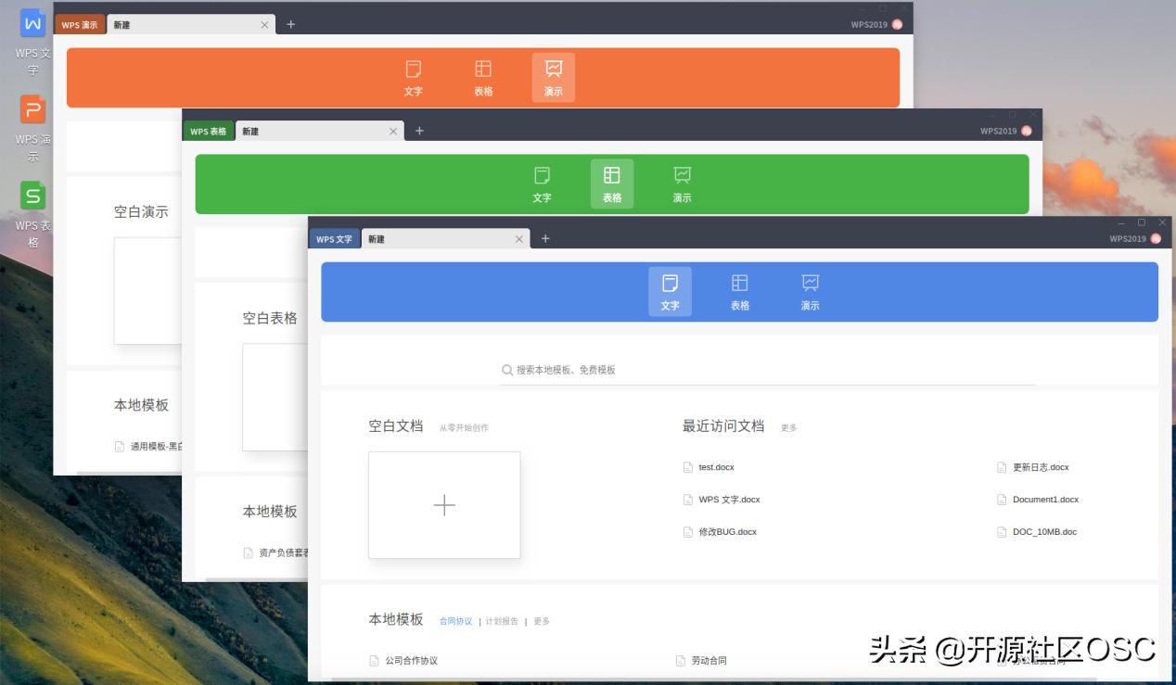
Task: Open the 文字 icon in the green WPS 表格 window
Action: pos(542,183)
